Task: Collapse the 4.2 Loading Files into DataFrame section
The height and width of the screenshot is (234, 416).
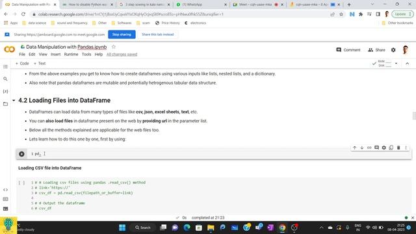Action: pos(14,101)
